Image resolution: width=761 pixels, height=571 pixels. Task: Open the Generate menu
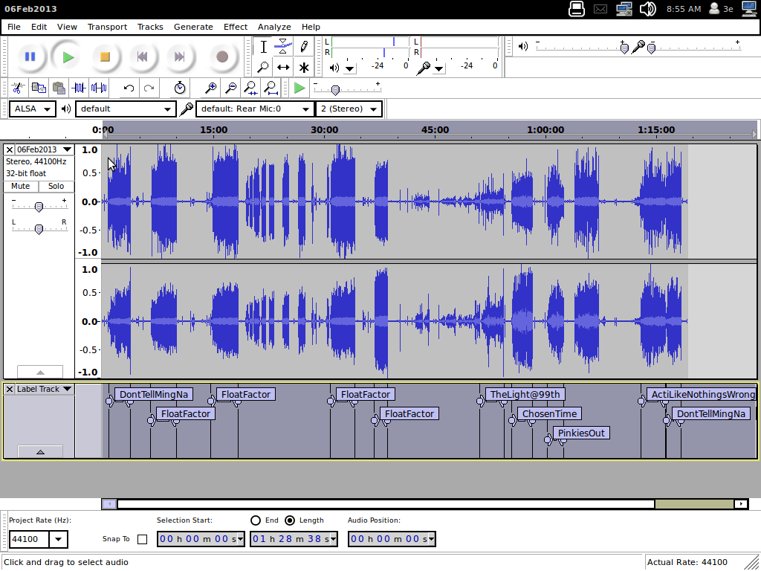193,27
